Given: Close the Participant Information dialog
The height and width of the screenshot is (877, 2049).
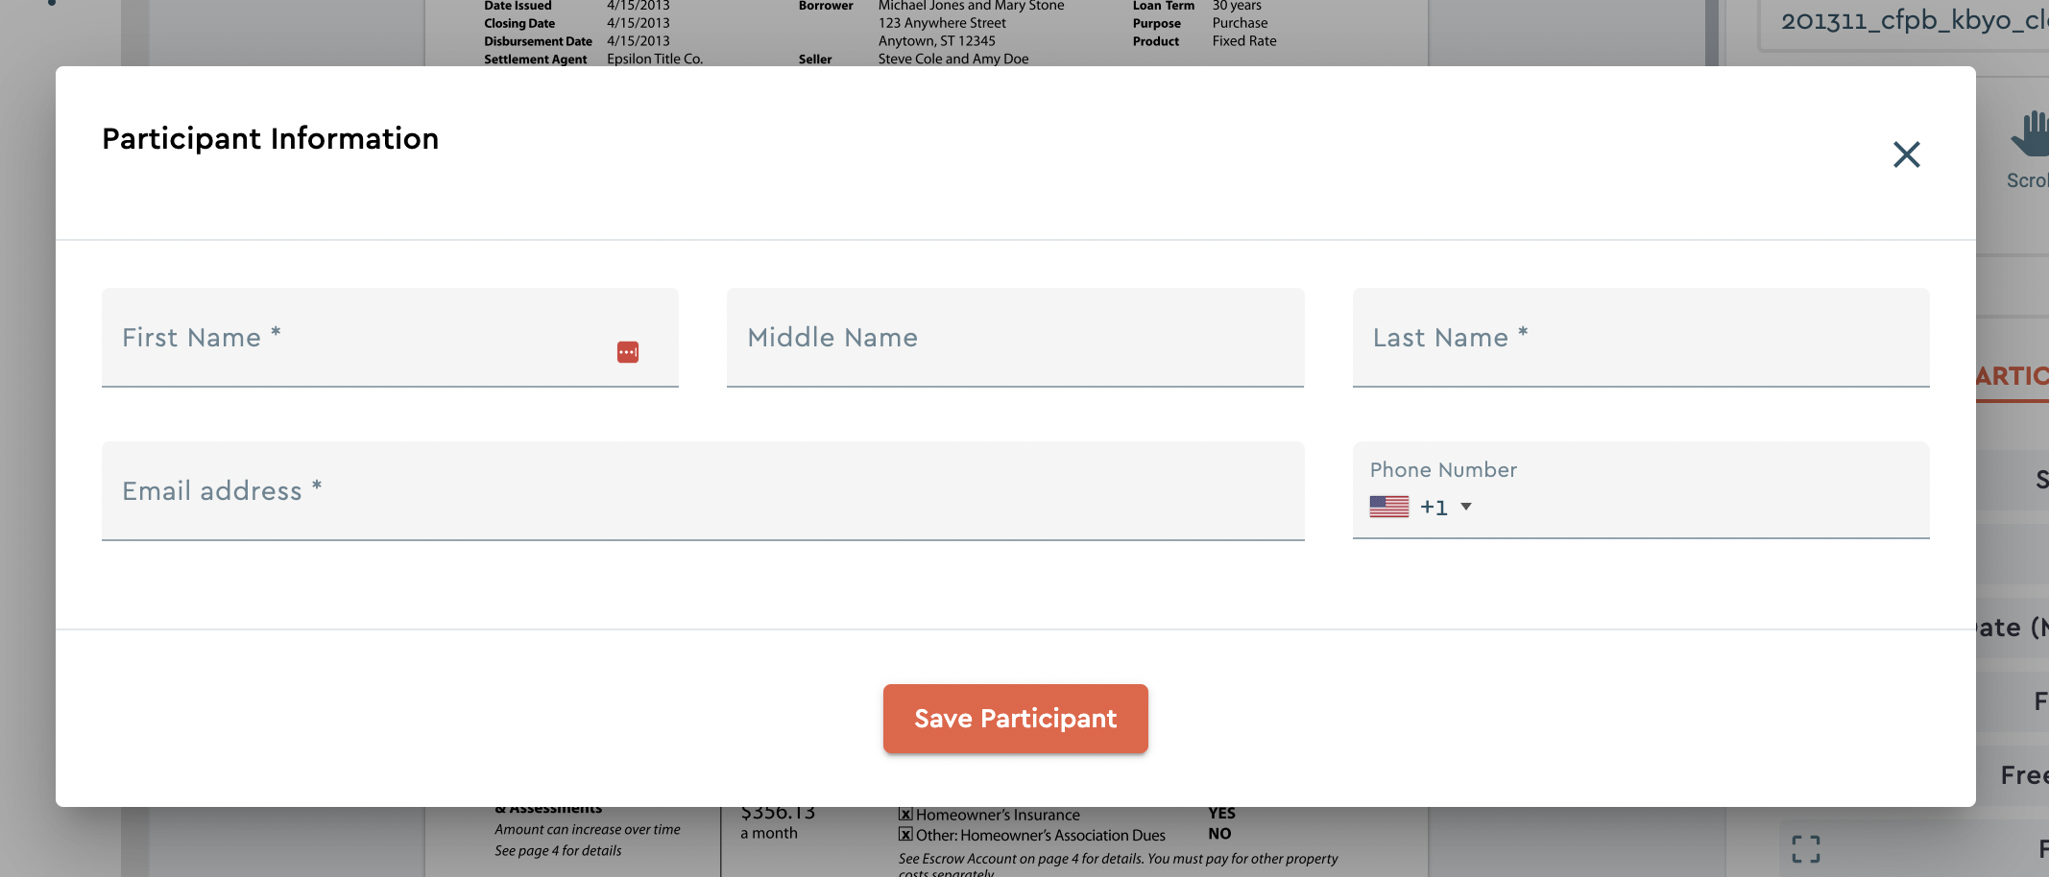Looking at the screenshot, I should [x=1906, y=154].
